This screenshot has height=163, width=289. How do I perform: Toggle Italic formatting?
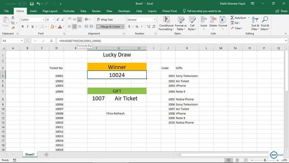tap(28, 27)
